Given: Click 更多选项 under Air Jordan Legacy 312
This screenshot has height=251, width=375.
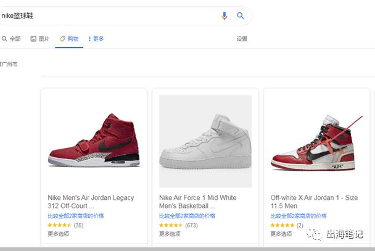Looking at the screenshot, I should 59,234.
